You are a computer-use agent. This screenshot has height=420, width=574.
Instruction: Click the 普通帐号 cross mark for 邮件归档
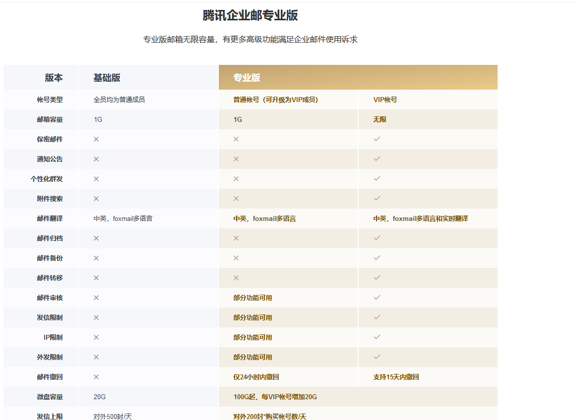(236, 238)
